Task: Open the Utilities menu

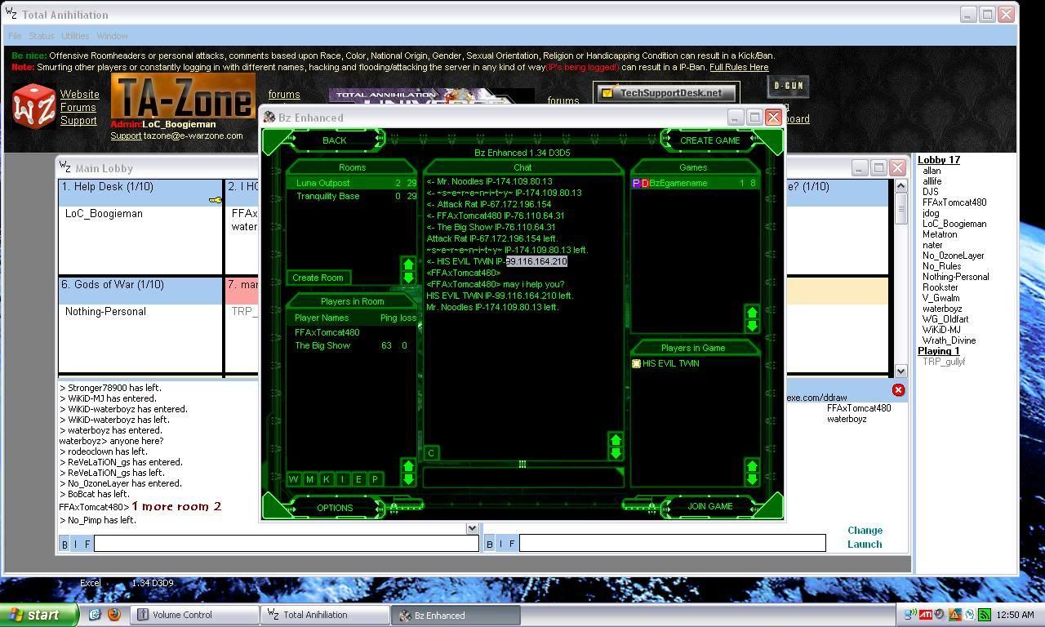Action: [x=75, y=36]
